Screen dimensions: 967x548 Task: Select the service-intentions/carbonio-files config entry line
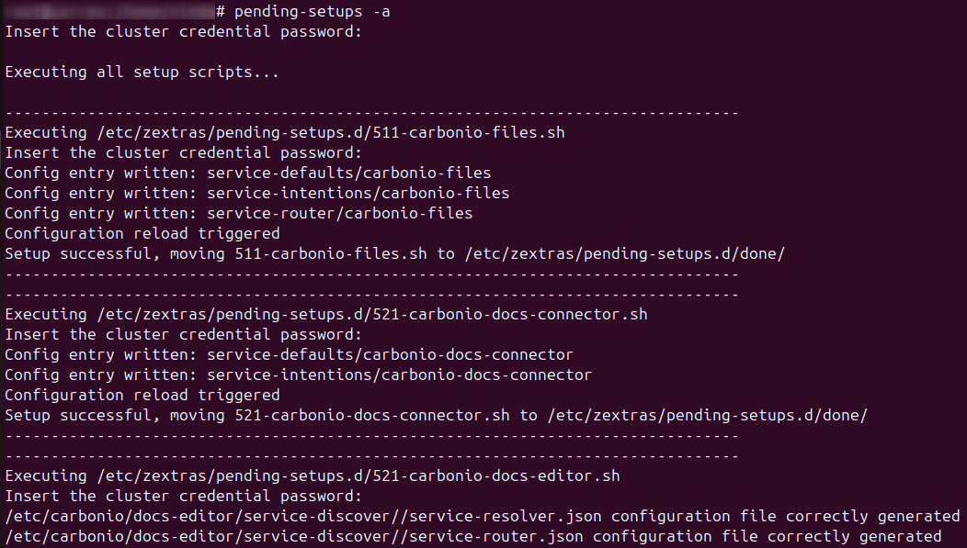(257, 193)
